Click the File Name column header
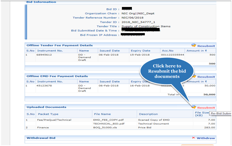 102,114
